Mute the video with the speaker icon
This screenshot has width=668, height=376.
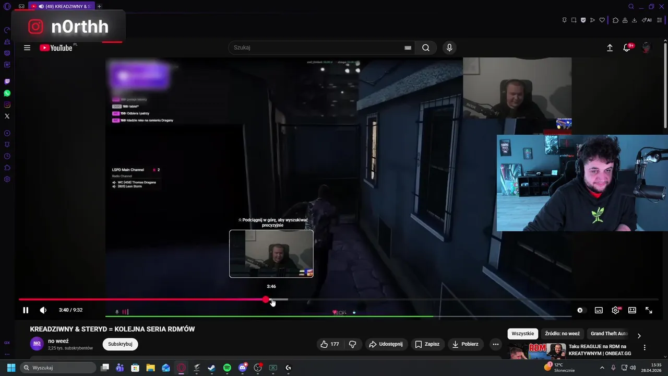click(x=43, y=310)
